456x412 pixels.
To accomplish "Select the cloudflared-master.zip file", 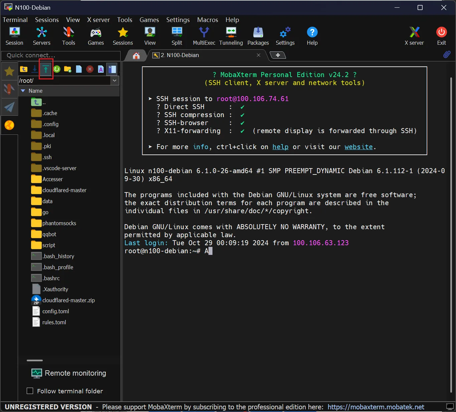I will coord(68,300).
